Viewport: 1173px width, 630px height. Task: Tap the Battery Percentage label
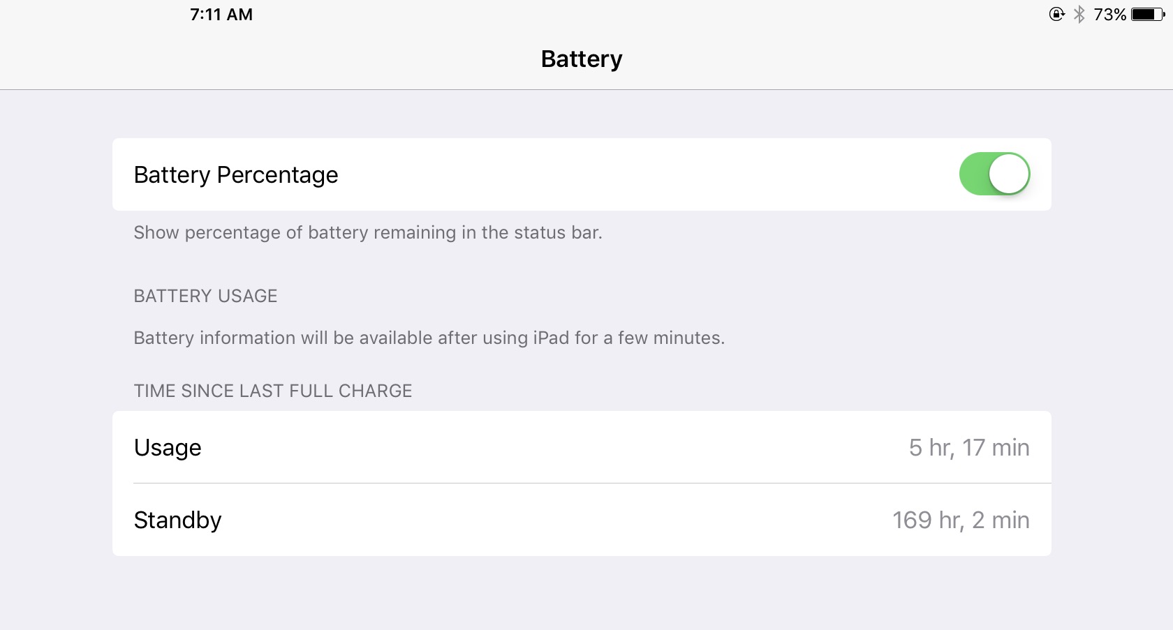coord(236,174)
